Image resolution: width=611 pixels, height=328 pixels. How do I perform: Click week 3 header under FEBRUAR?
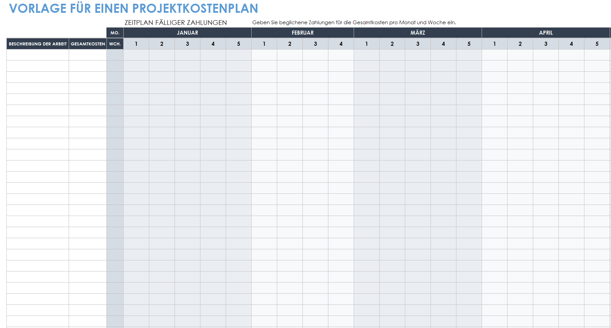[x=315, y=44]
